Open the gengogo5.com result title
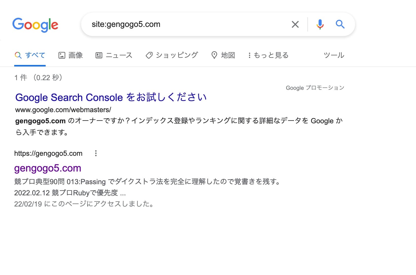The width and height of the screenshot is (416, 275). click(x=48, y=168)
